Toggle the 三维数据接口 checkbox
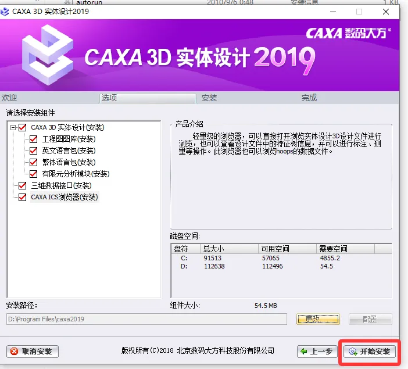 pos(23,185)
